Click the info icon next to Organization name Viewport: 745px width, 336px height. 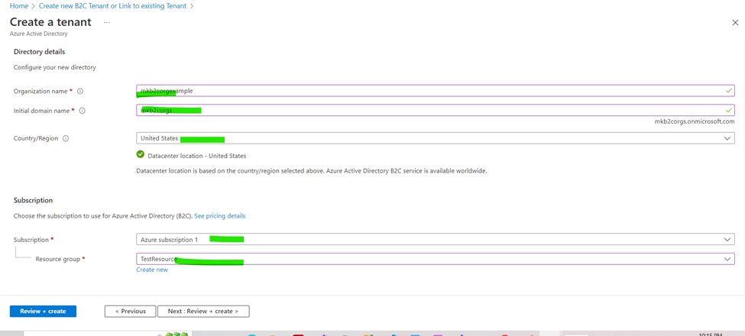click(80, 91)
